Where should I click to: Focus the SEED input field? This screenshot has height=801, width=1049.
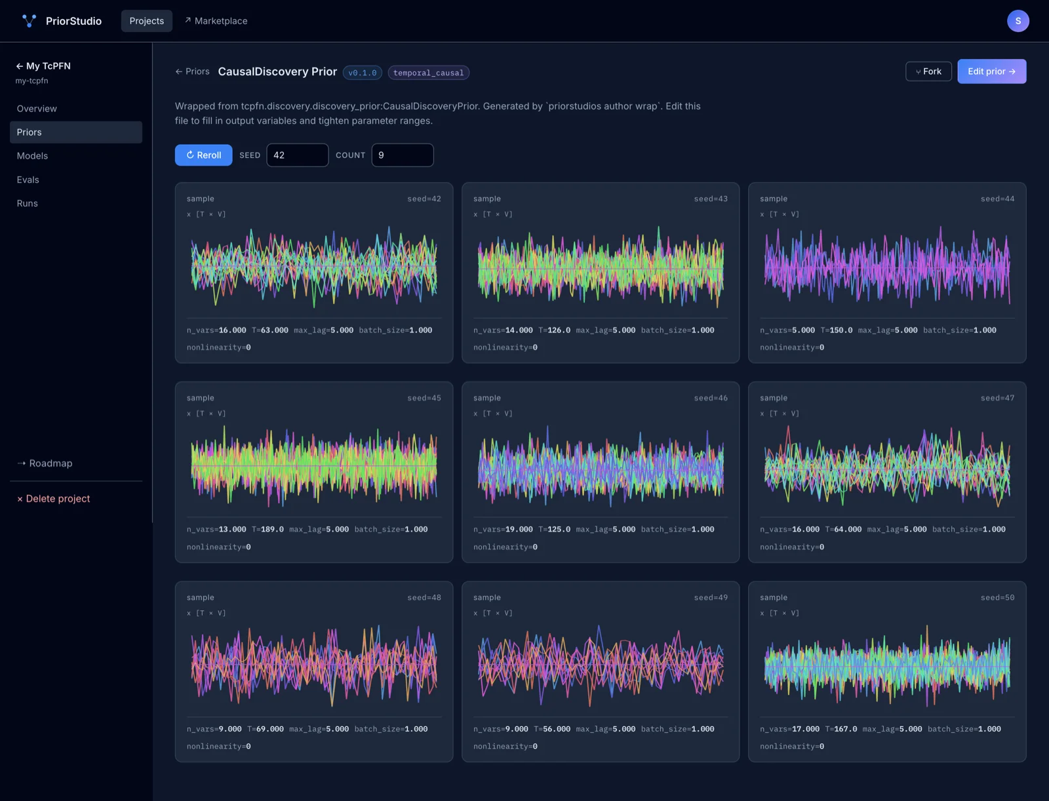[x=298, y=155]
